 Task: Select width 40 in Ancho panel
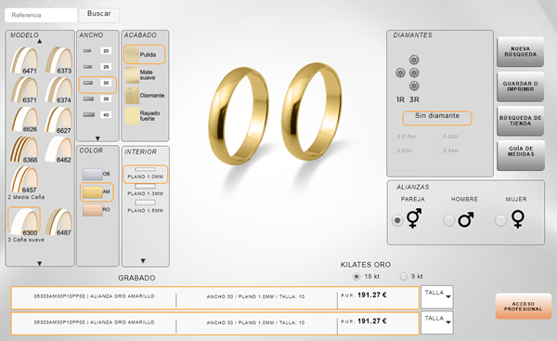coord(97,115)
